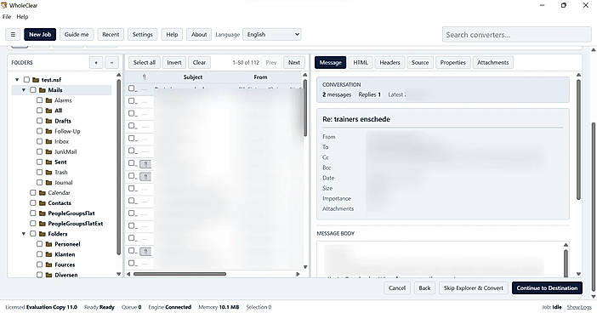Click the Journal folder icon
The width and height of the screenshot is (597, 313).
(x=48, y=182)
